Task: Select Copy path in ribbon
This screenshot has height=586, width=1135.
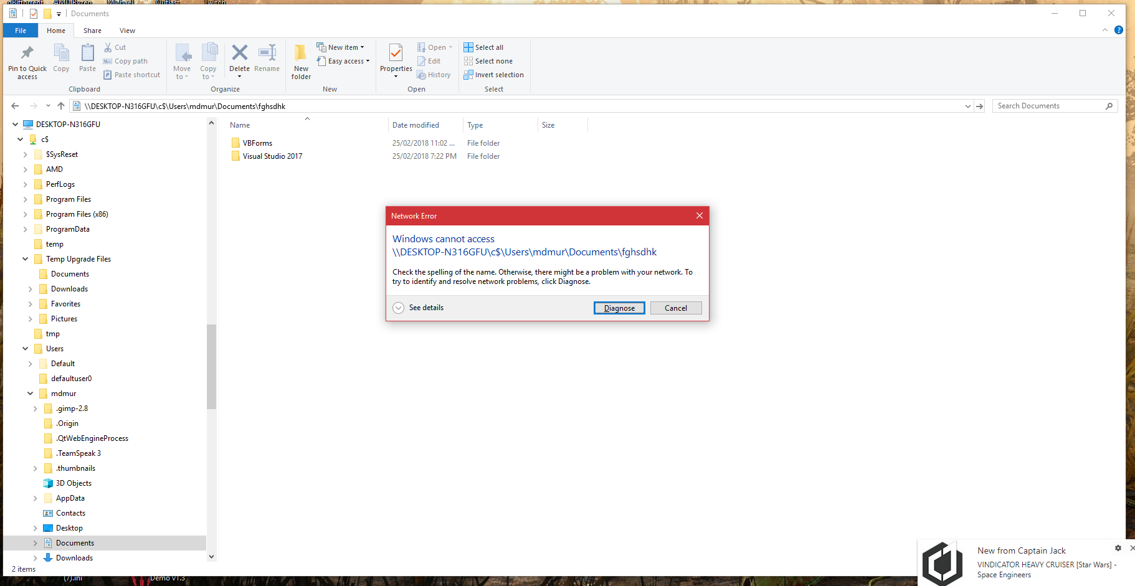Action: tap(125, 61)
